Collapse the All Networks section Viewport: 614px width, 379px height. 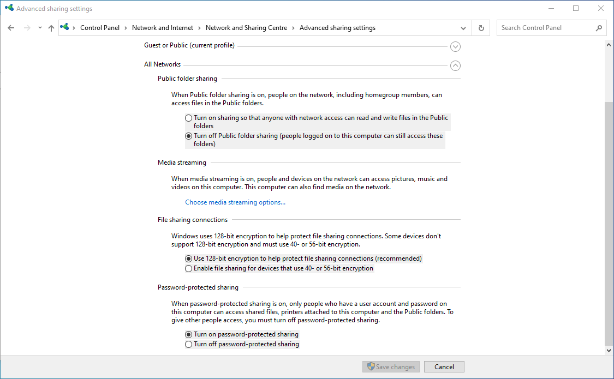pyautogui.click(x=455, y=65)
